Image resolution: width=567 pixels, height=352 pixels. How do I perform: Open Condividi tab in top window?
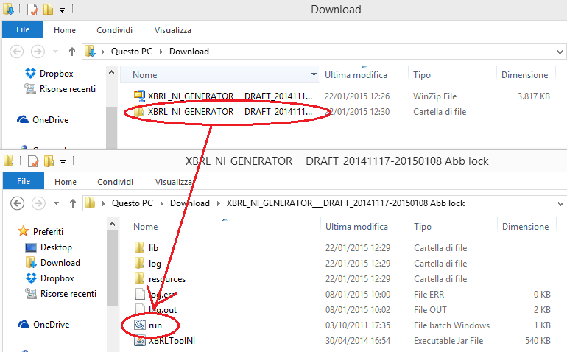point(114,30)
